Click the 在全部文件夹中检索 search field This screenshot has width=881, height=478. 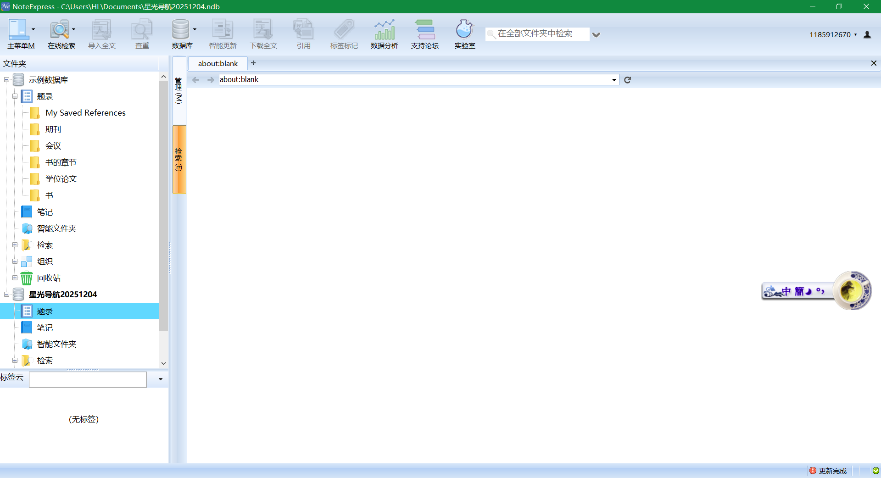537,34
